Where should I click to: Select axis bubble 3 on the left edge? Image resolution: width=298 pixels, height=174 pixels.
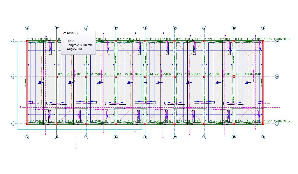(x=13, y=41)
